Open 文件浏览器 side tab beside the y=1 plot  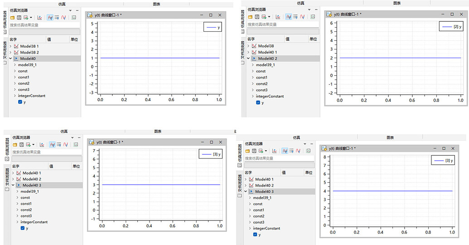click(5, 53)
